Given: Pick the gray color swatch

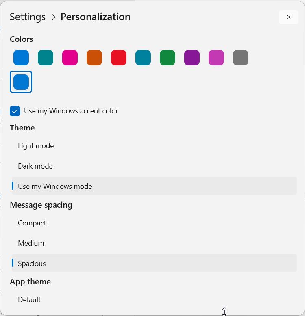Looking at the screenshot, I should (241, 58).
